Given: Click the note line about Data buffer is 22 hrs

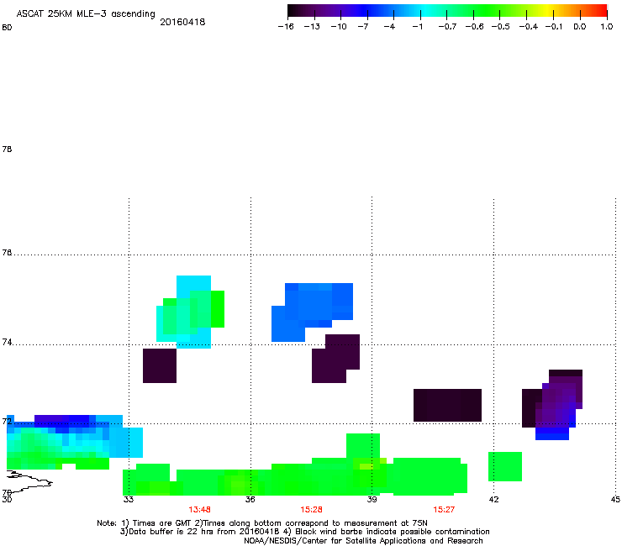Looking at the screenshot, I should point(304,532).
